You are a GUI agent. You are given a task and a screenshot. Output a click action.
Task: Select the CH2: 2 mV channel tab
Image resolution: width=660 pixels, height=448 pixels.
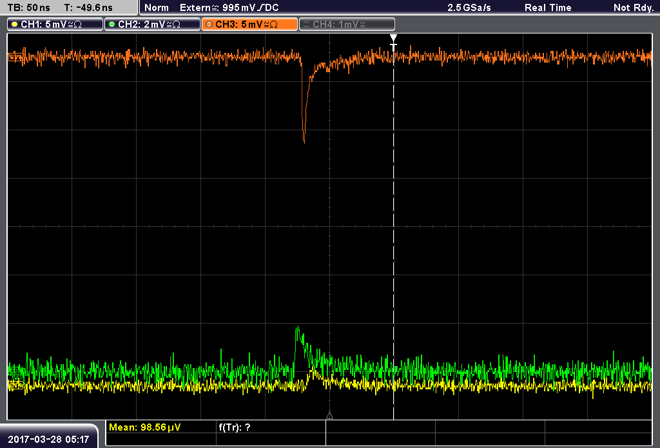point(152,24)
